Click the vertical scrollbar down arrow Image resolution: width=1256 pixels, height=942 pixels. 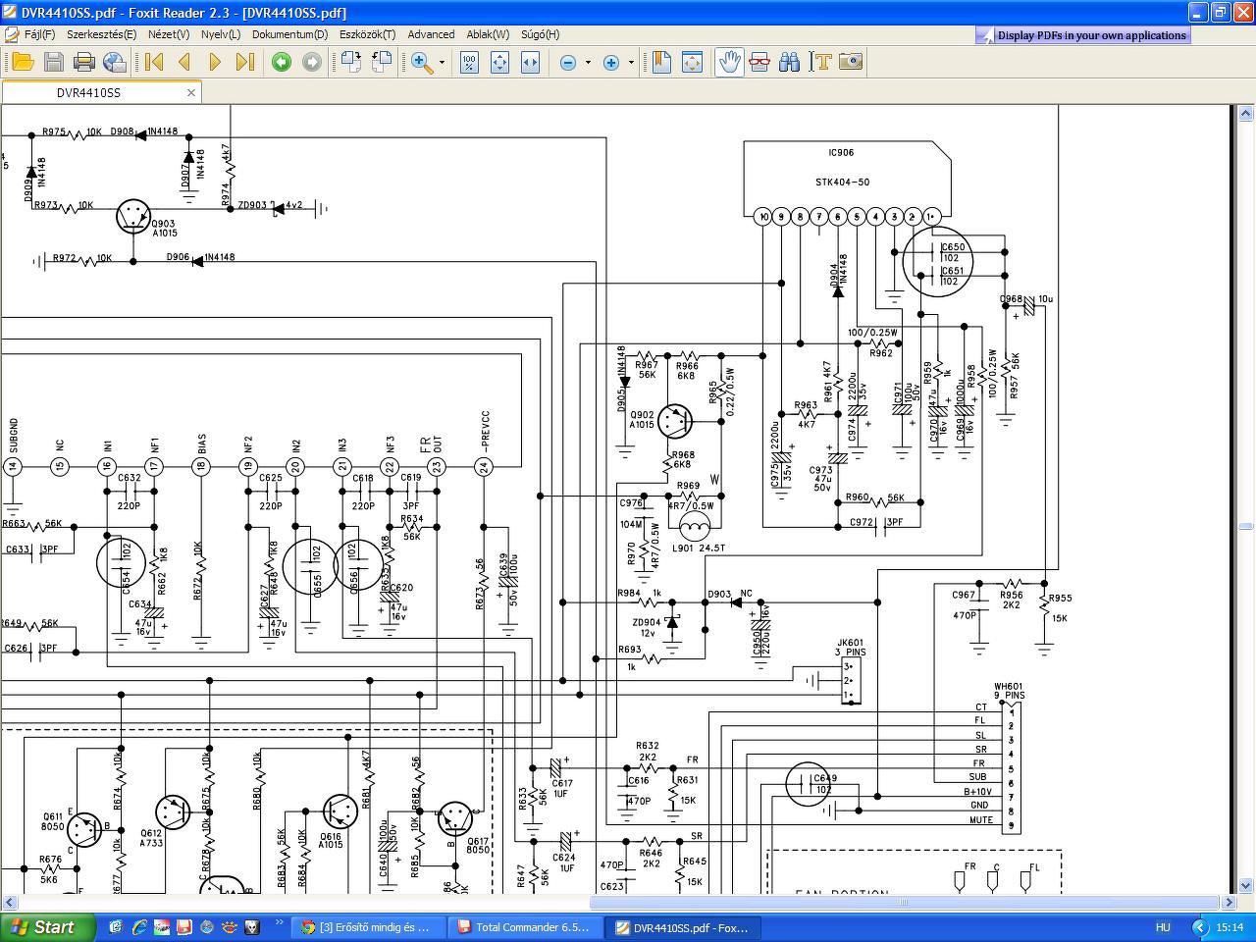pyautogui.click(x=1245, y=888)
